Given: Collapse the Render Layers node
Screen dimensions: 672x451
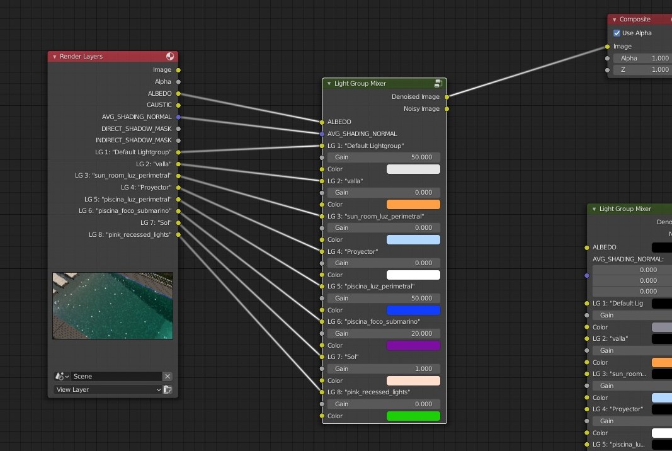Looking at the screenshot, I should tap(55, 57).
